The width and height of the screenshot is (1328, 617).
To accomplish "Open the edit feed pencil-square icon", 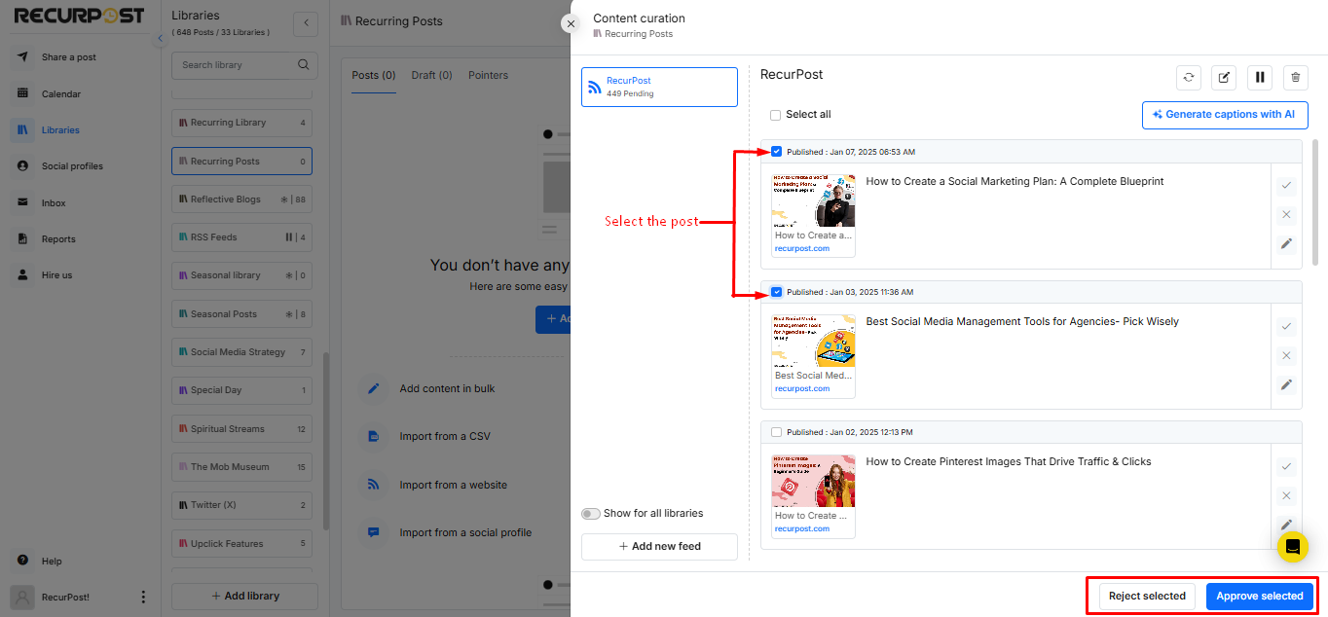I will click(x=1225, y=78).
